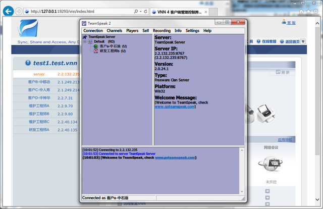The image size is (323, 209).
Task: Click the Default channel icon
Action: [x=90, y=41]
